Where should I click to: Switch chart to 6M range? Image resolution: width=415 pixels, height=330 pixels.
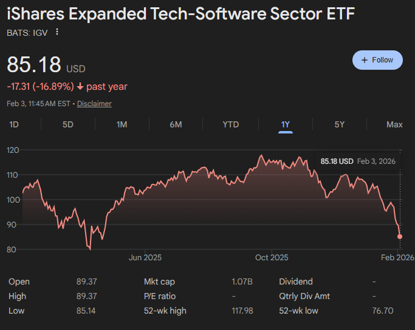pyautogui.click(x=176, y=124)
